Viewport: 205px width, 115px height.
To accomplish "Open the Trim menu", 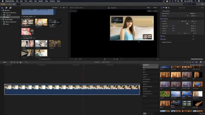I will click(26, 1).
